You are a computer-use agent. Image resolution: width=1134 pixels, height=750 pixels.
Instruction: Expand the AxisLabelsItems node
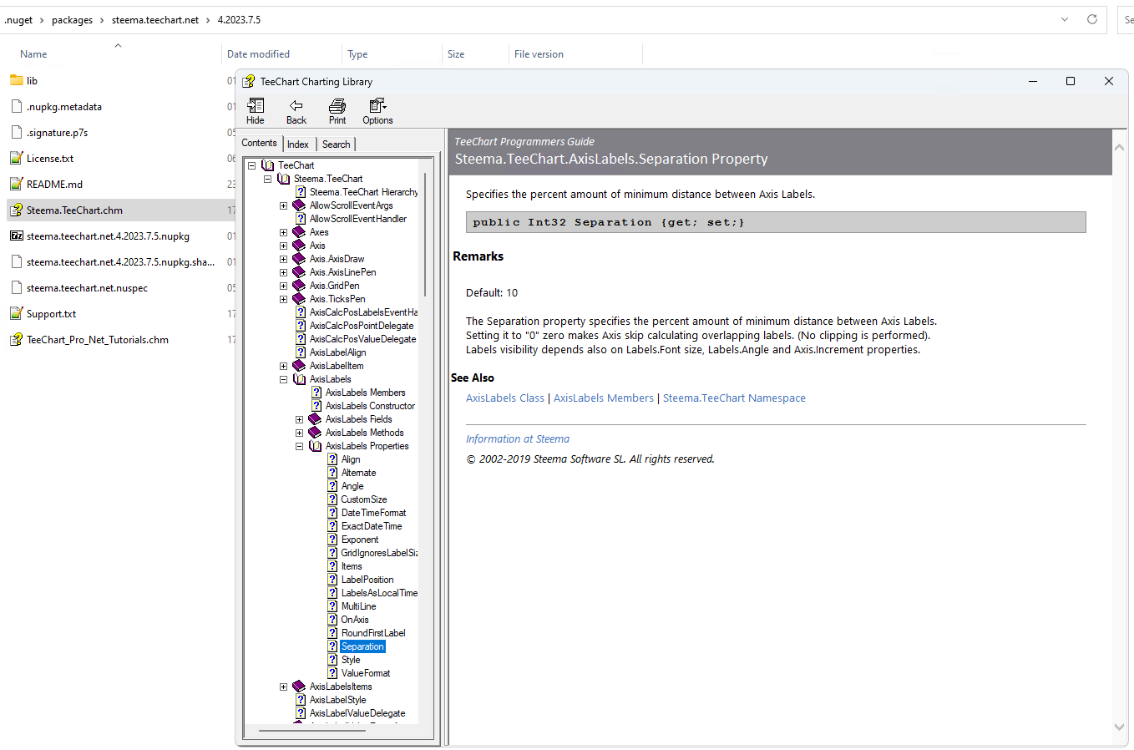(283, 687)
